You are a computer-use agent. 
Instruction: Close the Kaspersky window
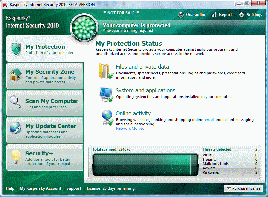pos(259,3)
